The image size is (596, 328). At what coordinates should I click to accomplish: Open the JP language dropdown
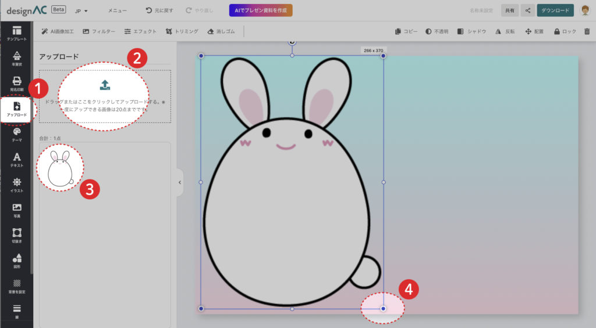[81, 10]
